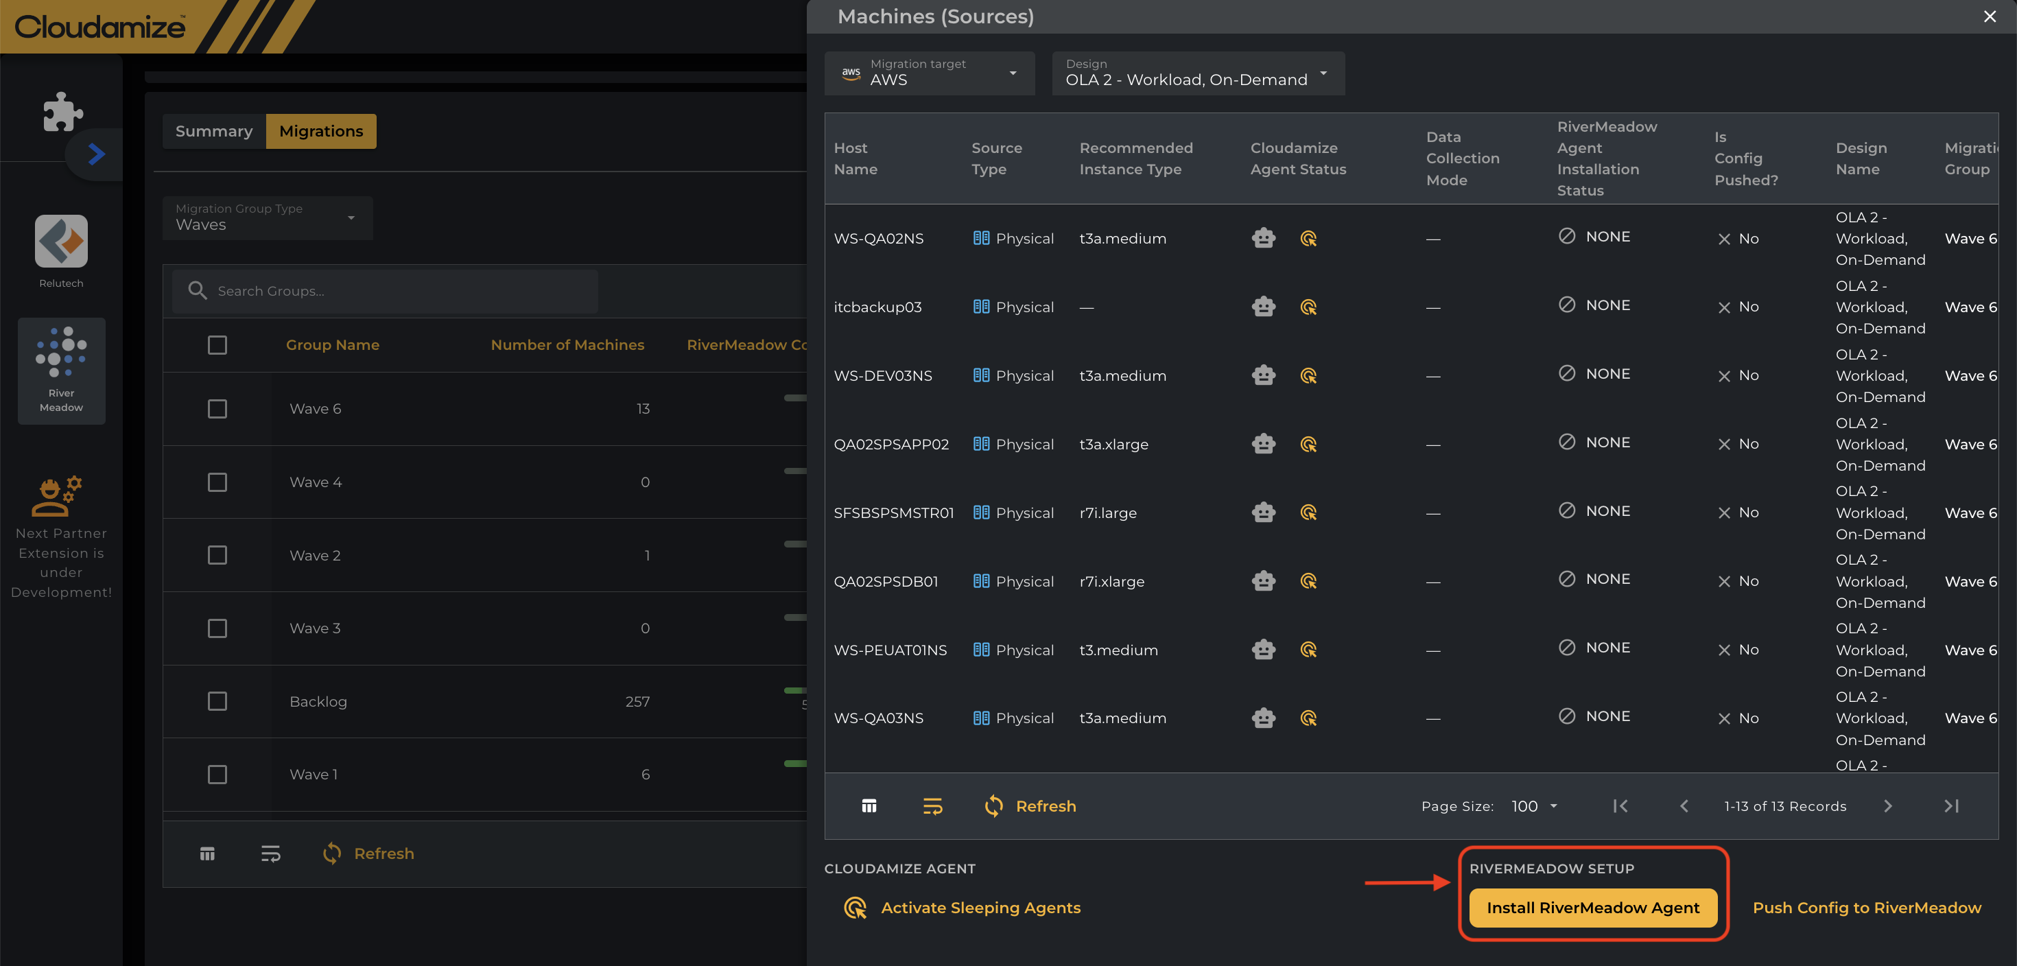The image size is (2017, 966).
Task: Change Page Size 100 dropdown
Action: coord(1533,805)
